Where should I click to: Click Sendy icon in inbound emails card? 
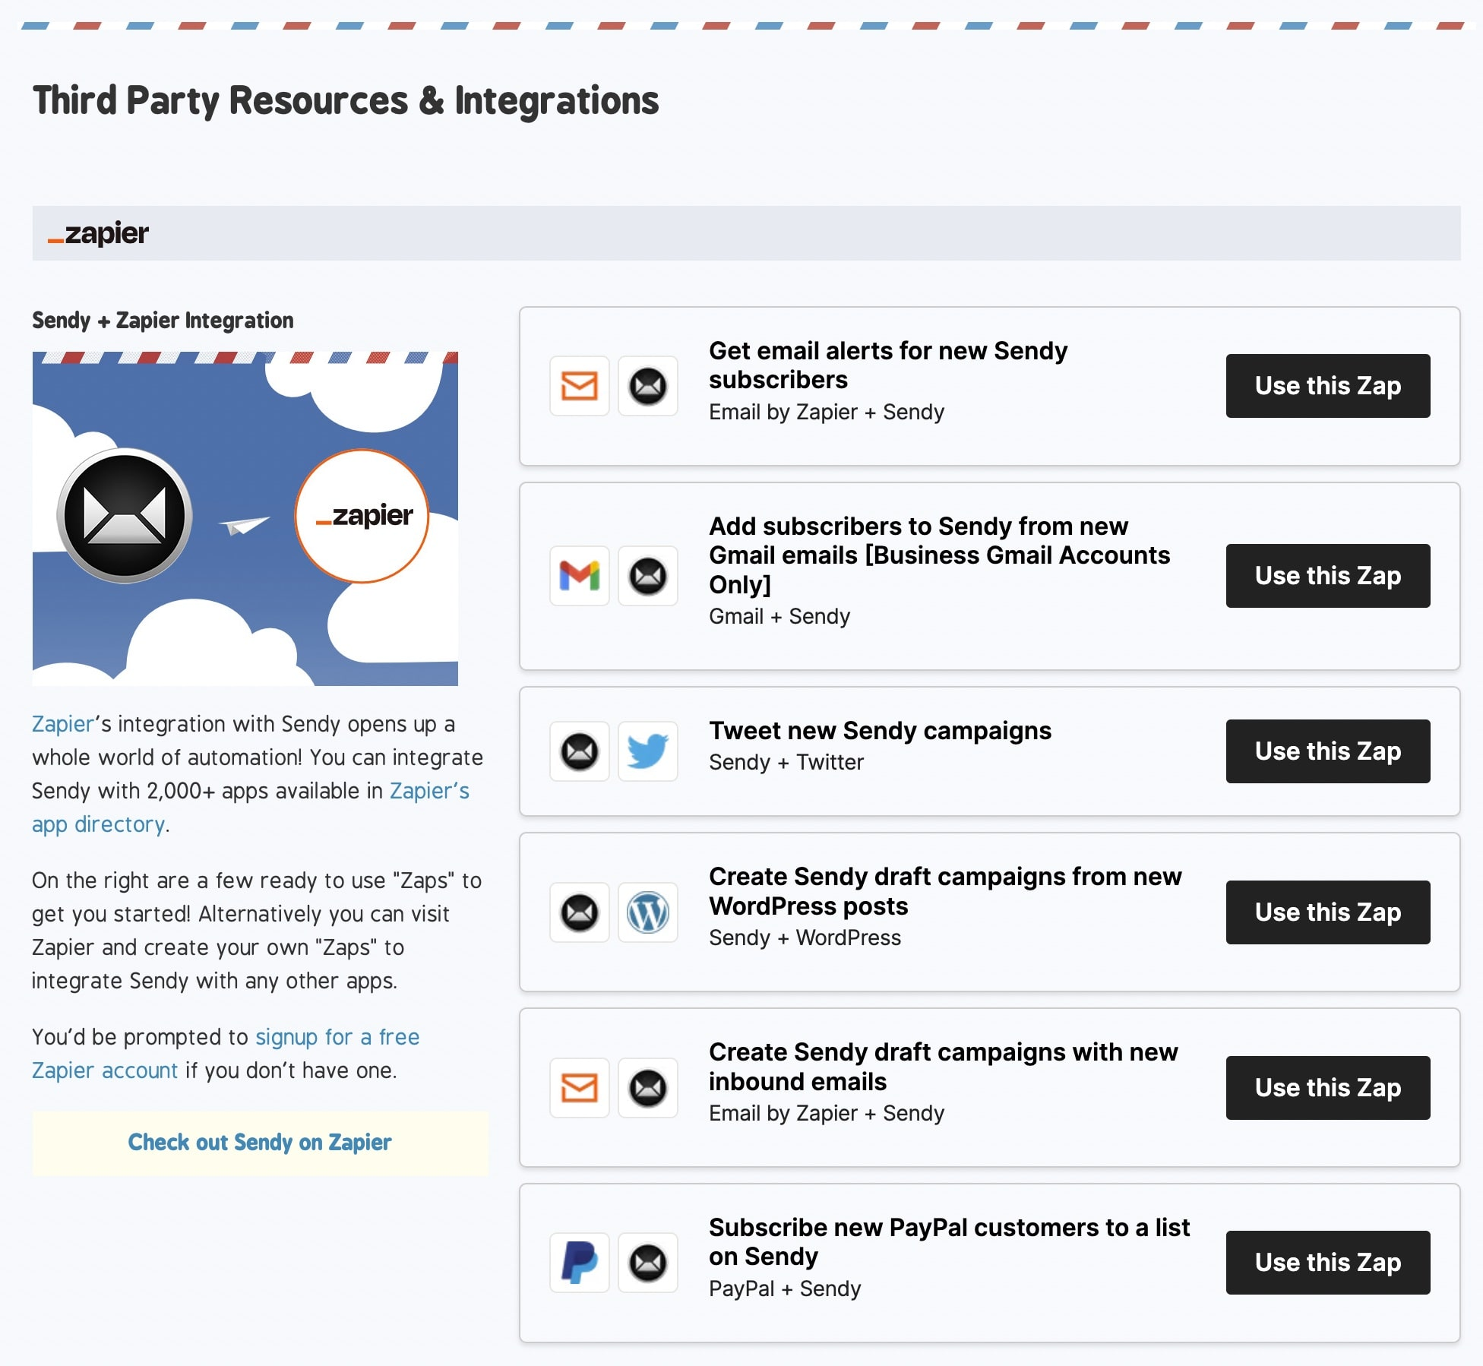(x=648, y=1088)
